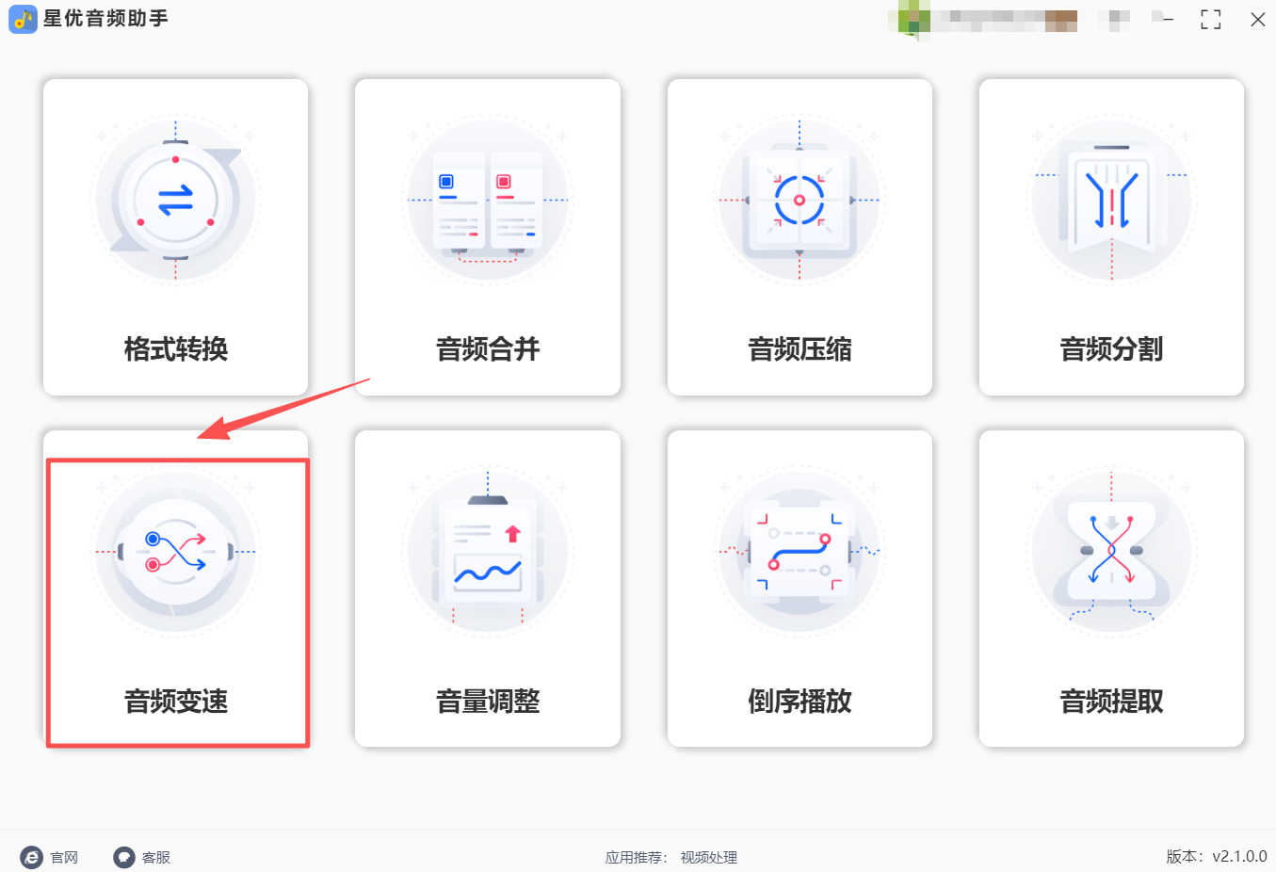
Task: Click the 格式转换 label text
Action: (176, 349)
